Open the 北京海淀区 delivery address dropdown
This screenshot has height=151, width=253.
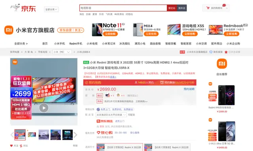(x=111, y=115)
